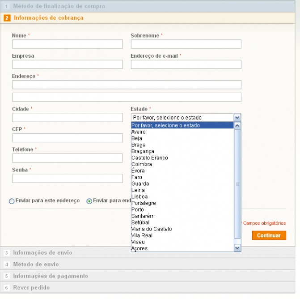Click the Estado dropdown arrow
Image resolution: width=300 pixels, height=299 pixels.
pyautogui.click(x=237, y=118)
